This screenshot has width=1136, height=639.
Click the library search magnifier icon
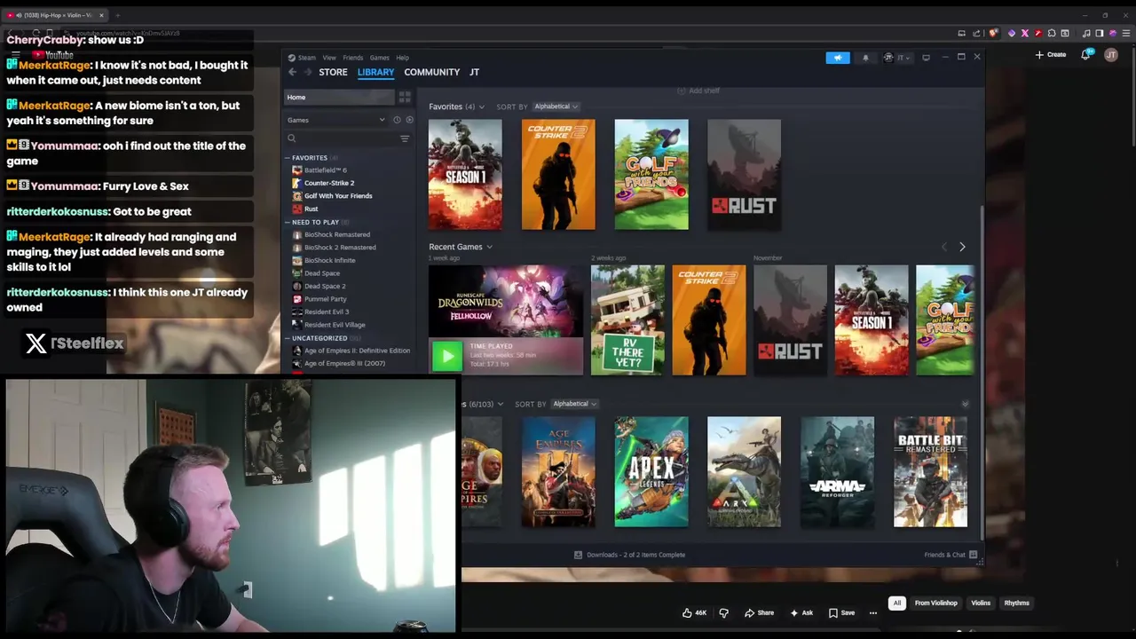click(291, 138)
